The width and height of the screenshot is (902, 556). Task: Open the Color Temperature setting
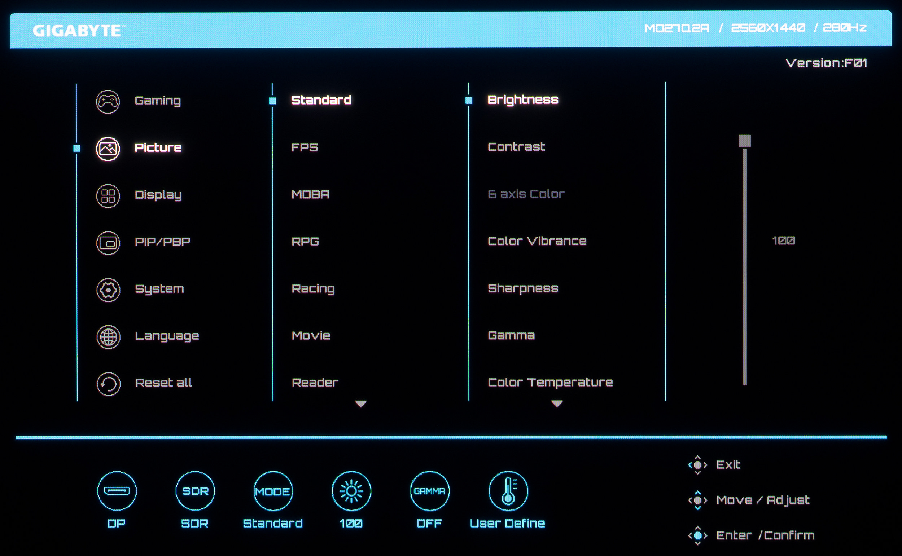[x=550, y=383]
